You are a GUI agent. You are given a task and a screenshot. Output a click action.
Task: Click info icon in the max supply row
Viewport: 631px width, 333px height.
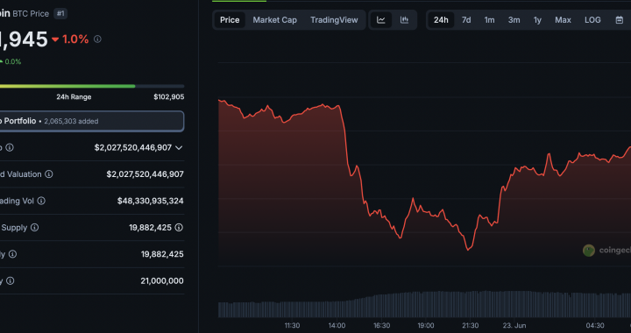point(10,280)
